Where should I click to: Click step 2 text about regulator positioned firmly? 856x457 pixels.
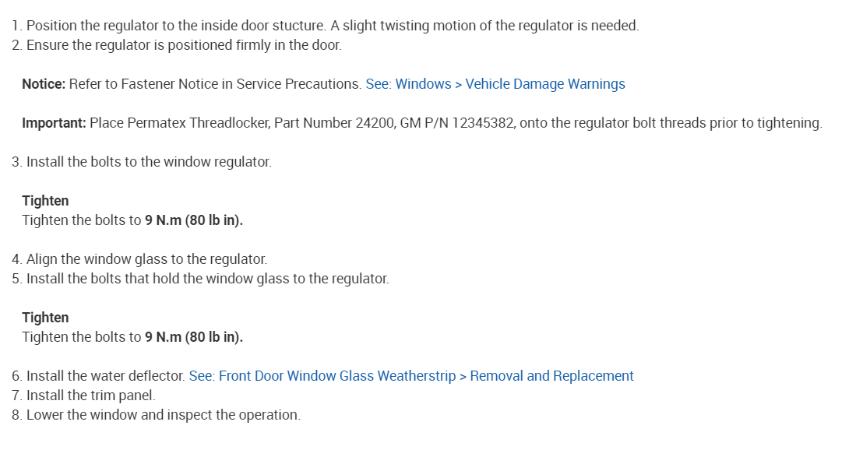184,45
